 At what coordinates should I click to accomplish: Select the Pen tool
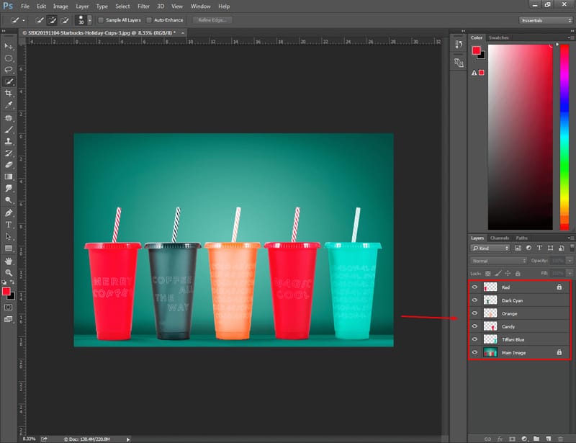[9, 213]
